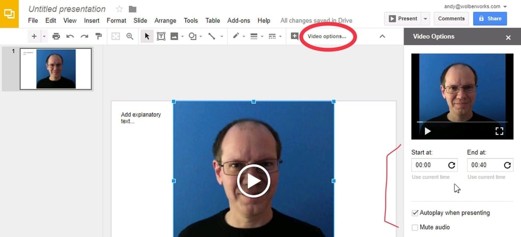This screenshot has height=237, width=521.
Task: Open the move-to-folder icon
Action: tap(133, 9)
